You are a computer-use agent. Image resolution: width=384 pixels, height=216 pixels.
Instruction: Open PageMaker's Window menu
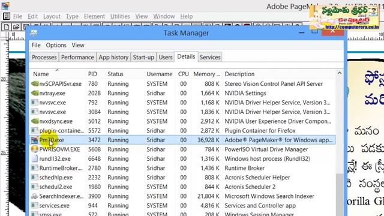[164, 16]
